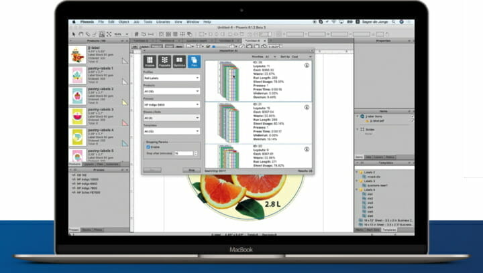The height and width of the screenshot is (273, 483).
Task: Select the pastry-labels 3 product thumbnail
Action: pos(78,116)
